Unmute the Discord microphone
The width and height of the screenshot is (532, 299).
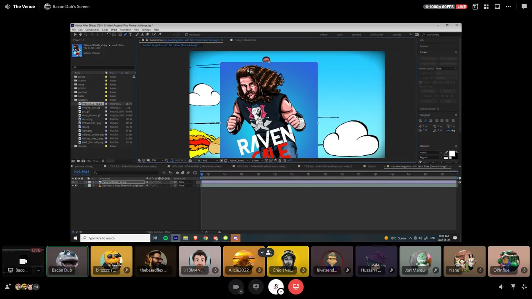(276, 287)
